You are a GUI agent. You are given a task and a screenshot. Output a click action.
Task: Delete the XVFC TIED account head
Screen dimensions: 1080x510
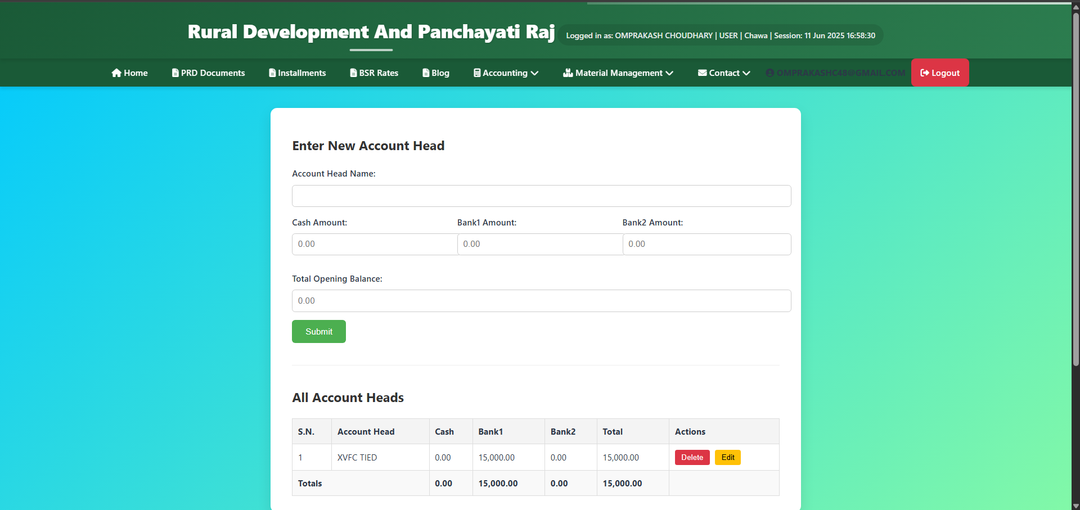pos(692,457)
